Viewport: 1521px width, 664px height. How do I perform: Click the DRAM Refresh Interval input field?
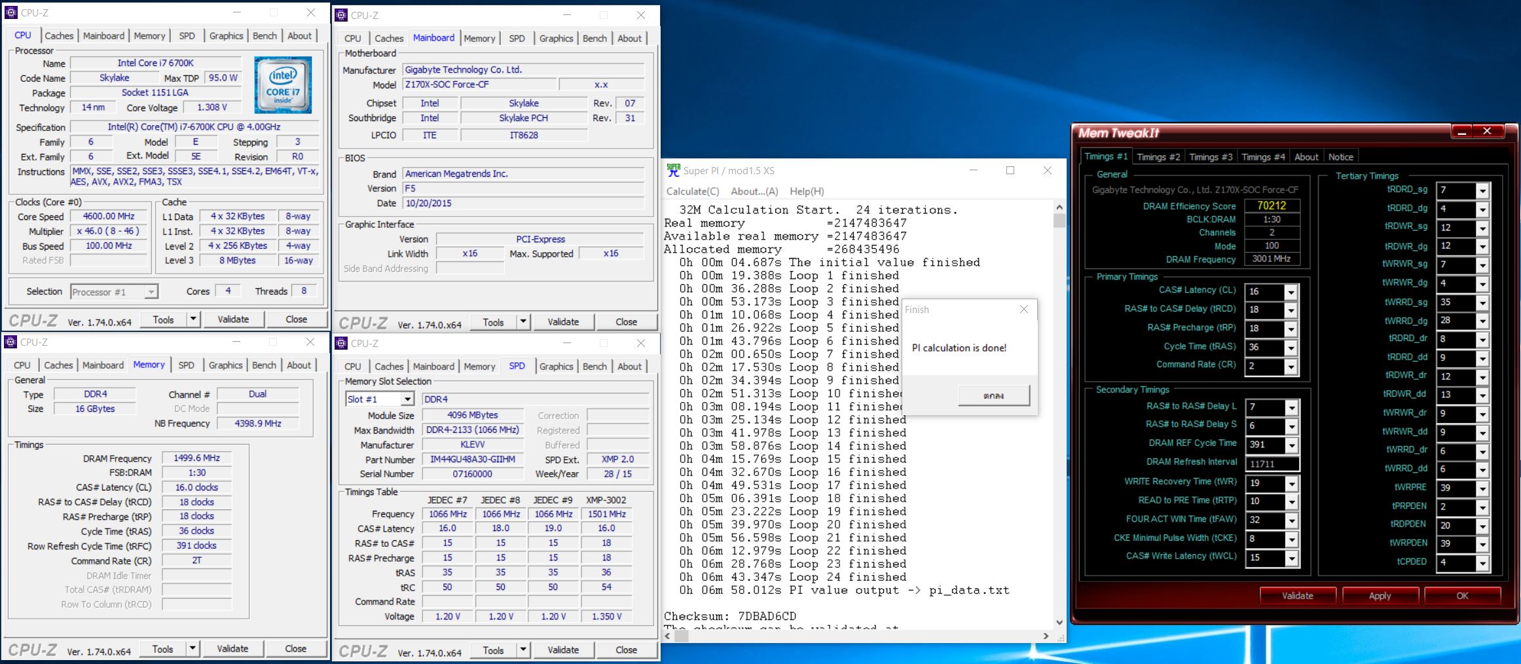[1272, 464]
